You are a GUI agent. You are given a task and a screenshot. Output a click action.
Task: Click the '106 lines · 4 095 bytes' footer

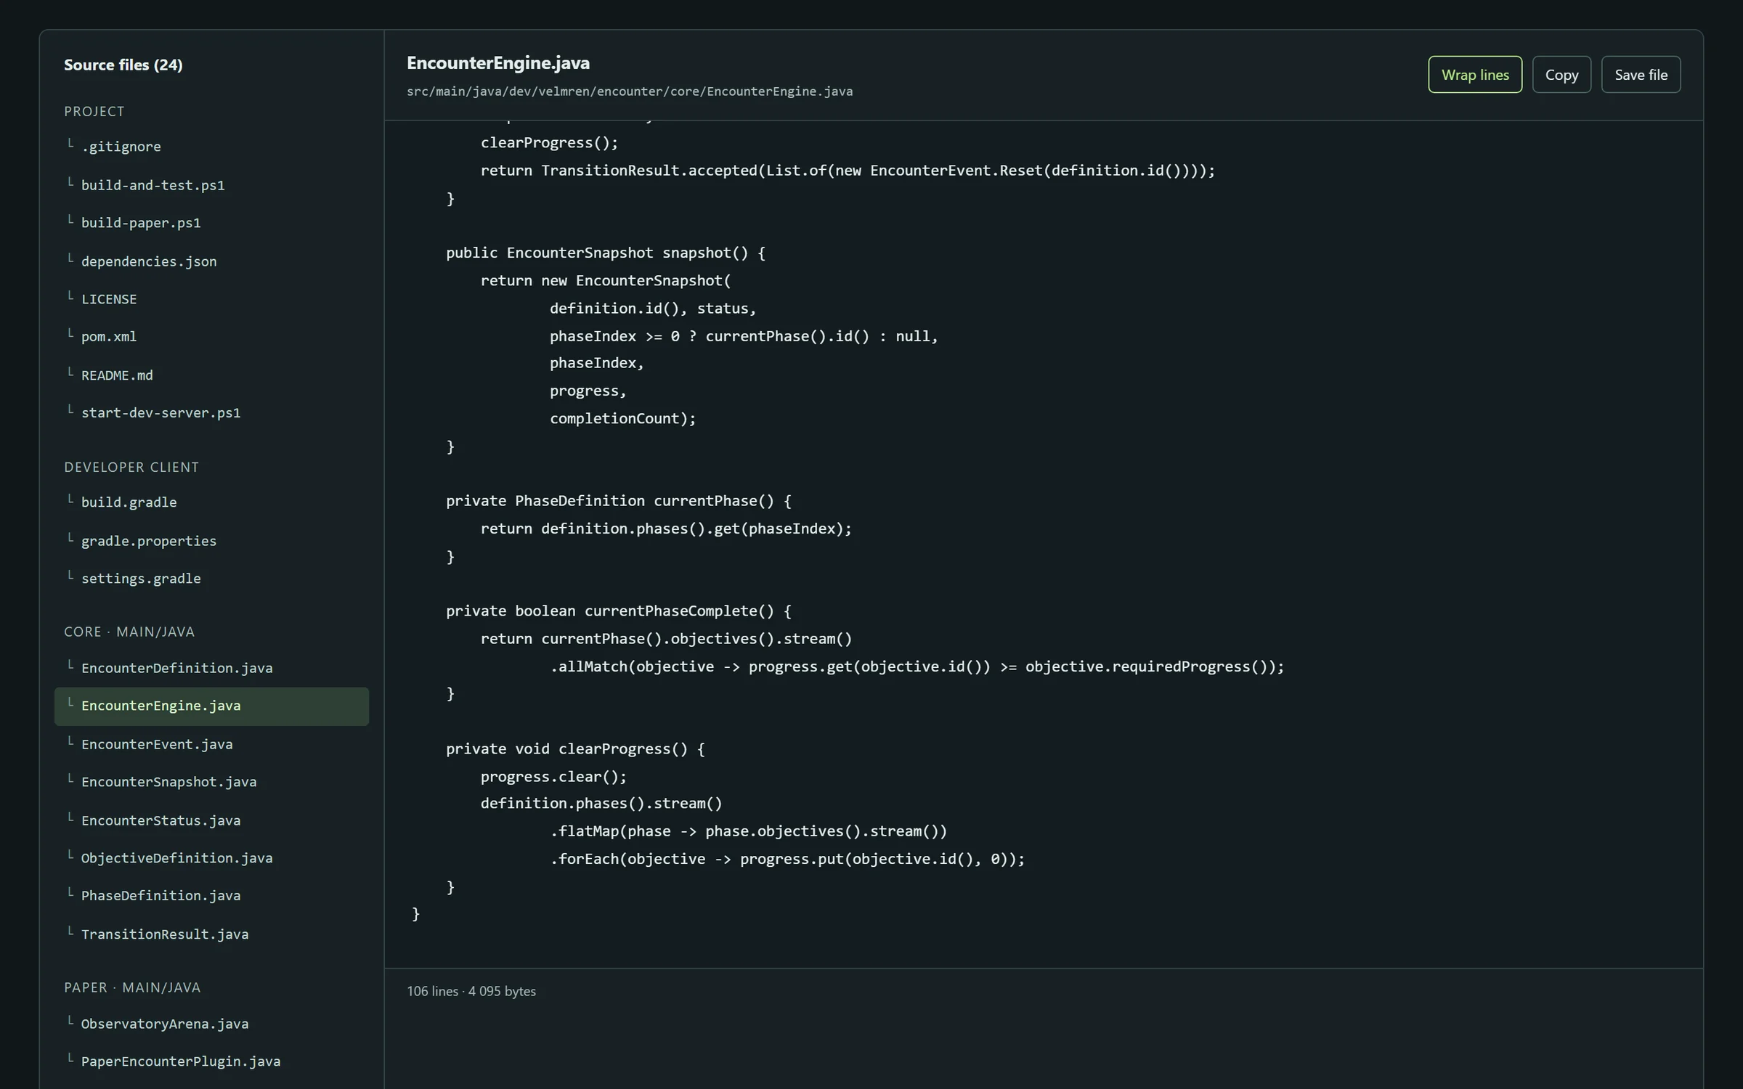coord(471,991)
